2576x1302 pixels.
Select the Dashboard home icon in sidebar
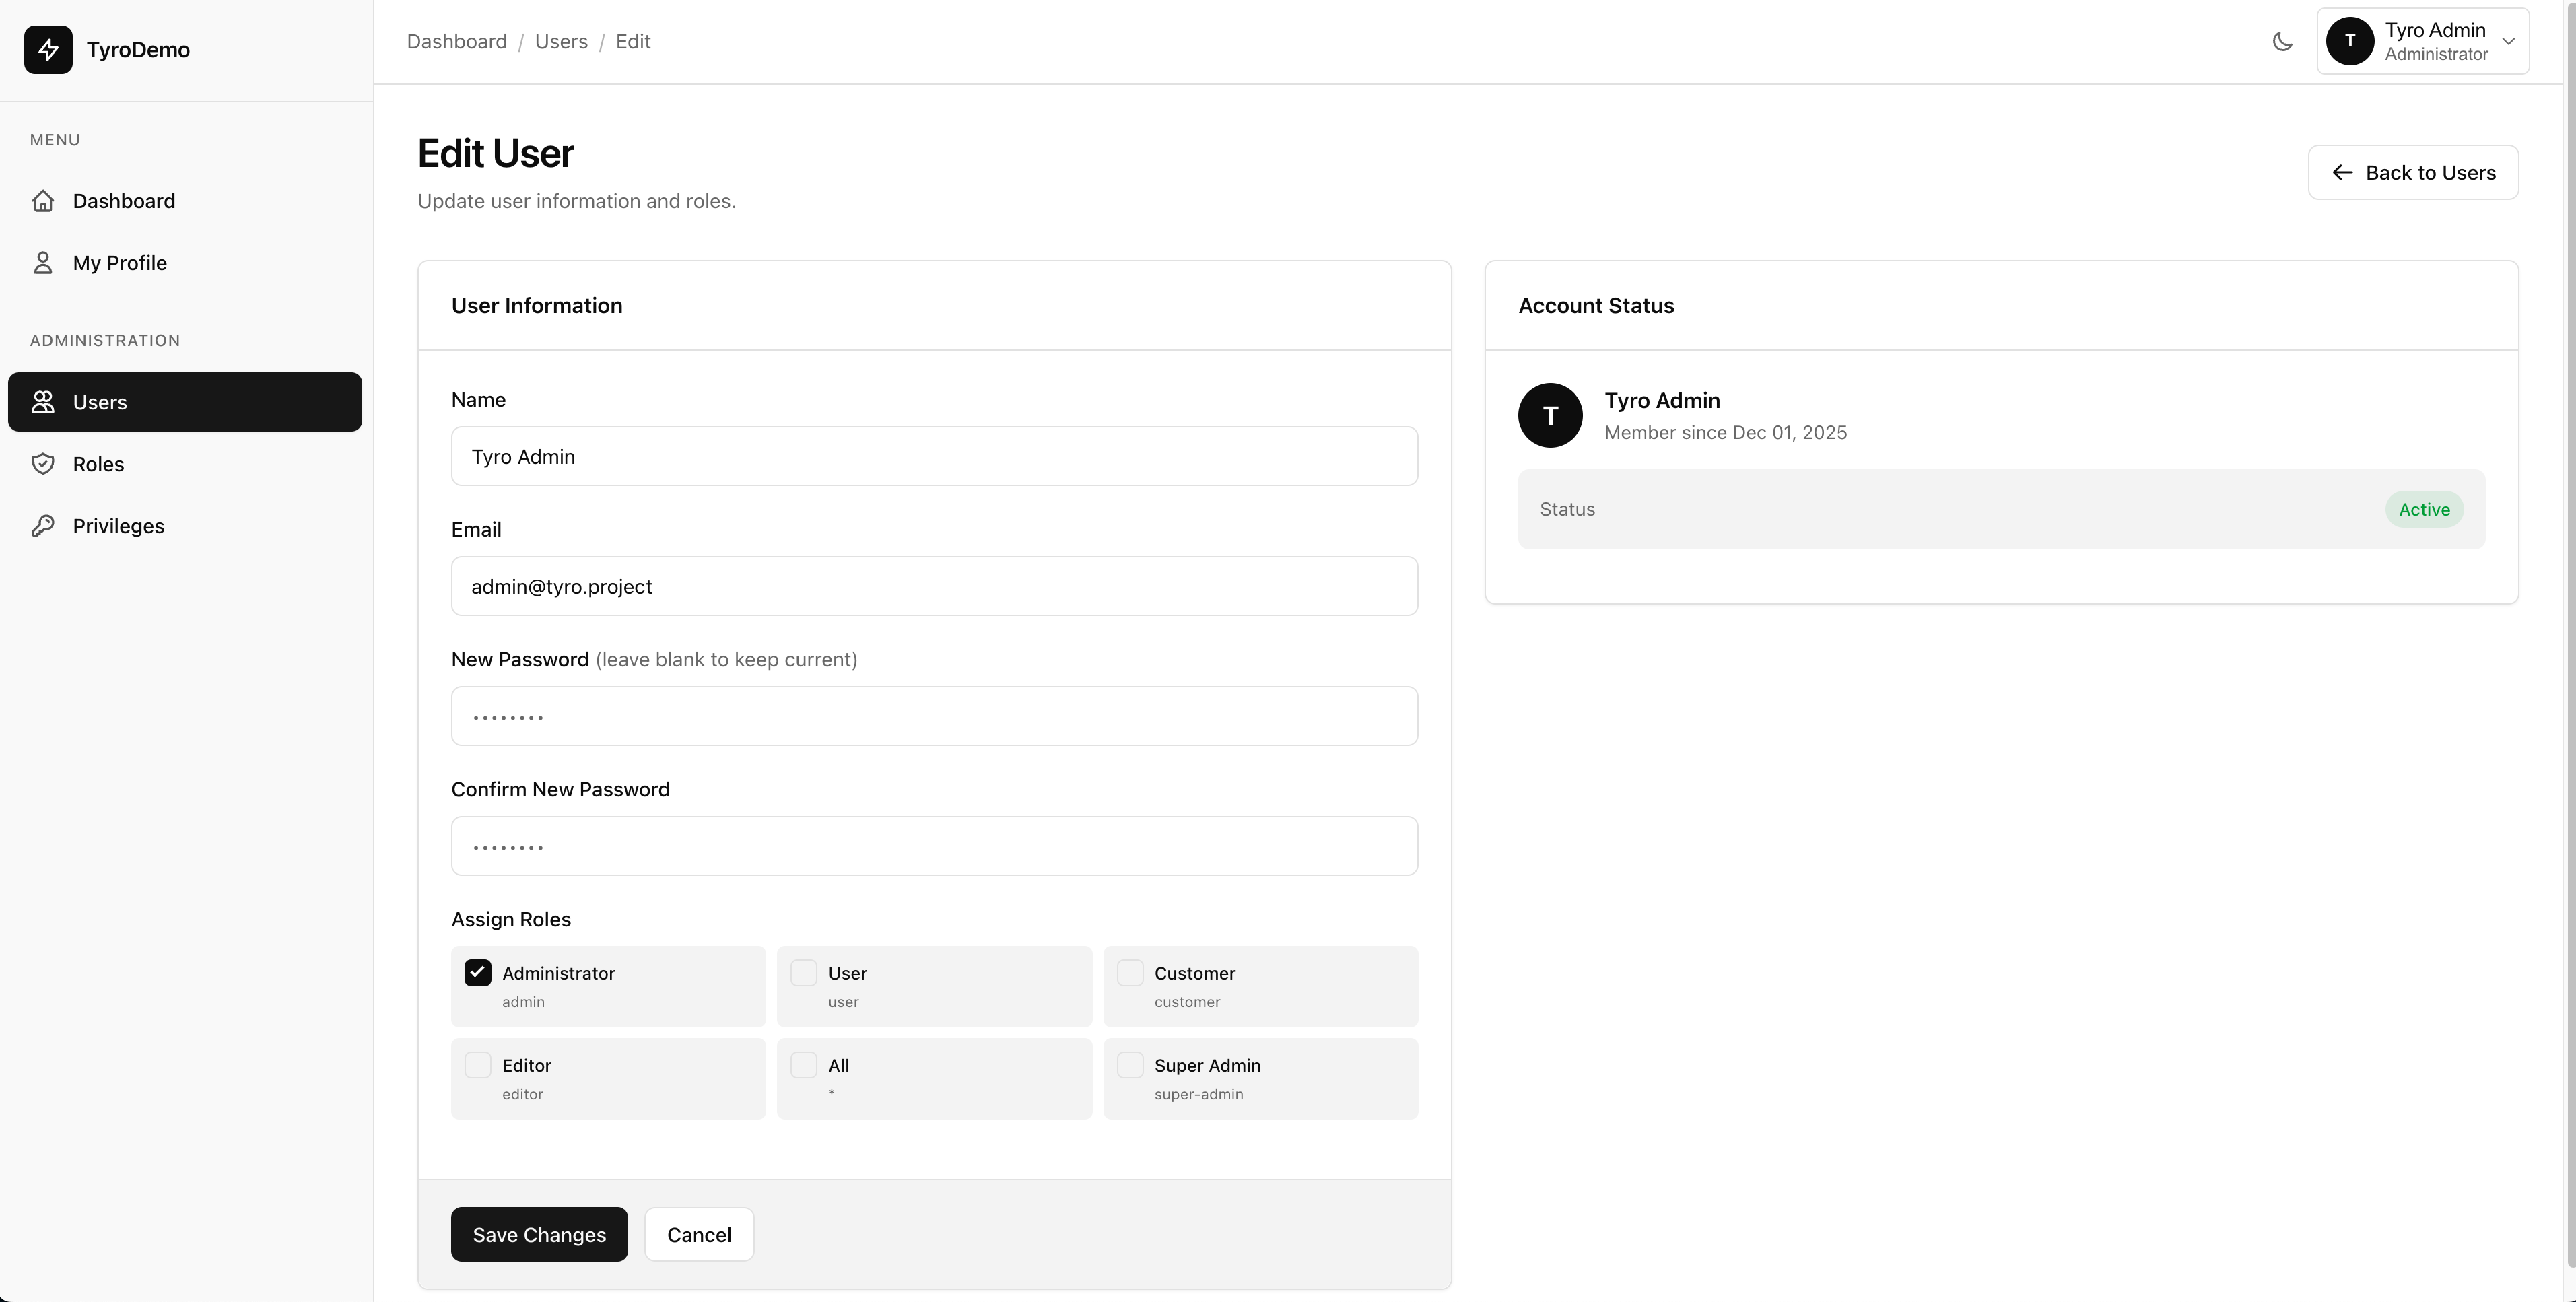click(44, 200)
